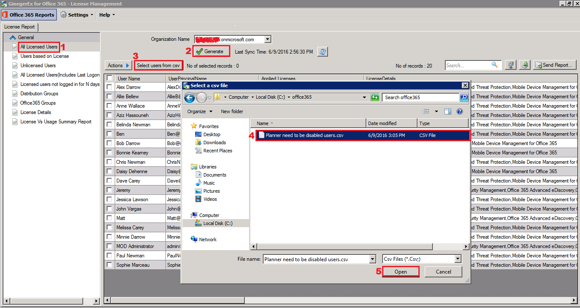Viewport: 580px width, 308px height.
Task: Check the box for Allie Bellew
Action: (x=110, y=97)
